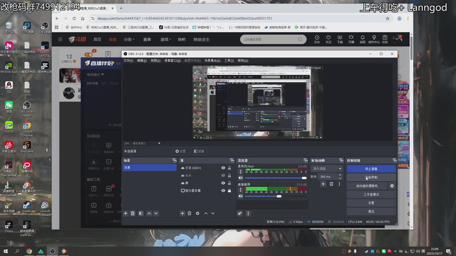Open the 游戏 dropdown in the Douyu navbar

165,39
